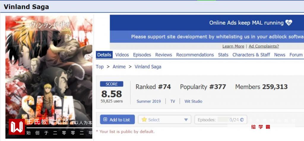Screen dimensions: 304x141
Task: Click the heart icon in MAL banner
Action: pyautogui.click(x=289, y=23)
